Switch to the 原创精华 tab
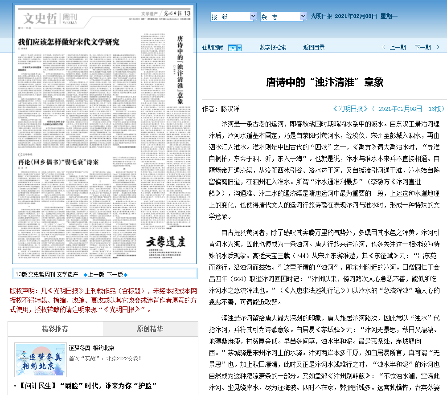Image resolution: width=447 pixels, height=395 pixels. click(150, 329)
